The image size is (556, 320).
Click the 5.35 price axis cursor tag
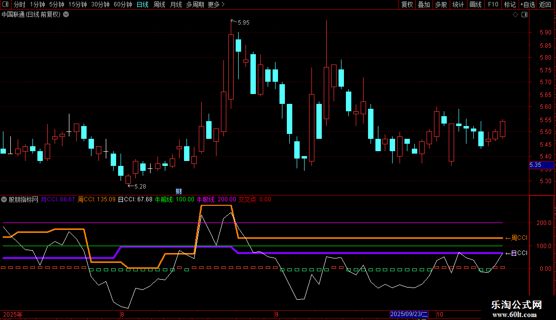(x=541, y=165)
